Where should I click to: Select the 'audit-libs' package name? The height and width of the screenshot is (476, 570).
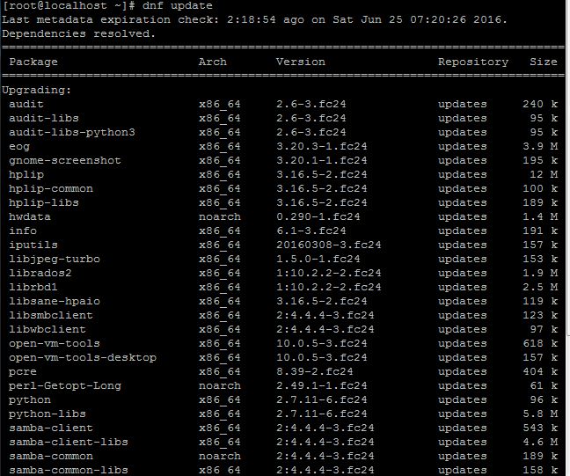(x=44, y=118)
